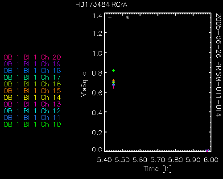
Task: Select legend entry OB 1 Bl 1 Ch 20
Action: point(32,57)
